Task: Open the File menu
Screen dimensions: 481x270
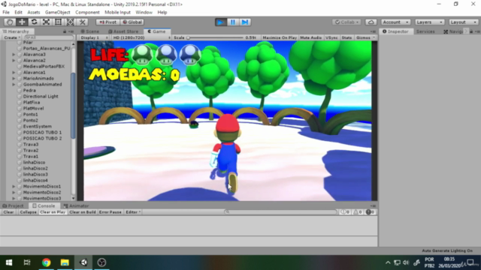Action: pyautogui.click(x=6, y=13)
